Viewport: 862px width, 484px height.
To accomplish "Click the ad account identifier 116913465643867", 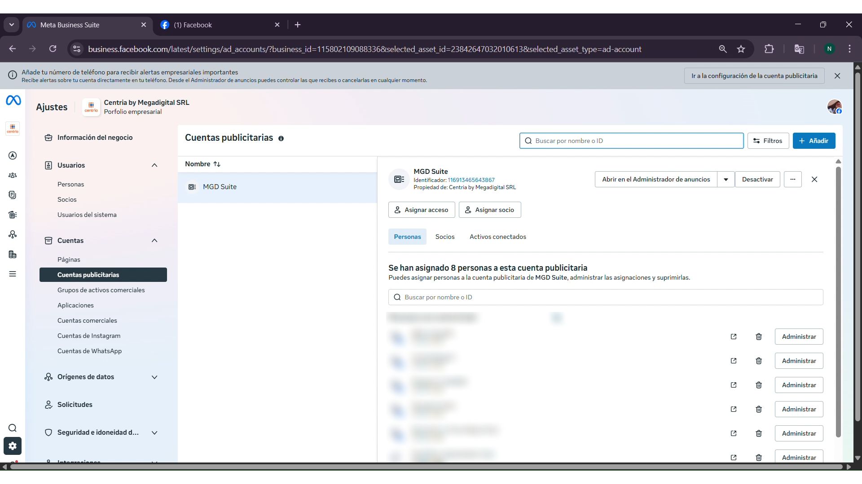I will click(x=471, y=180).
